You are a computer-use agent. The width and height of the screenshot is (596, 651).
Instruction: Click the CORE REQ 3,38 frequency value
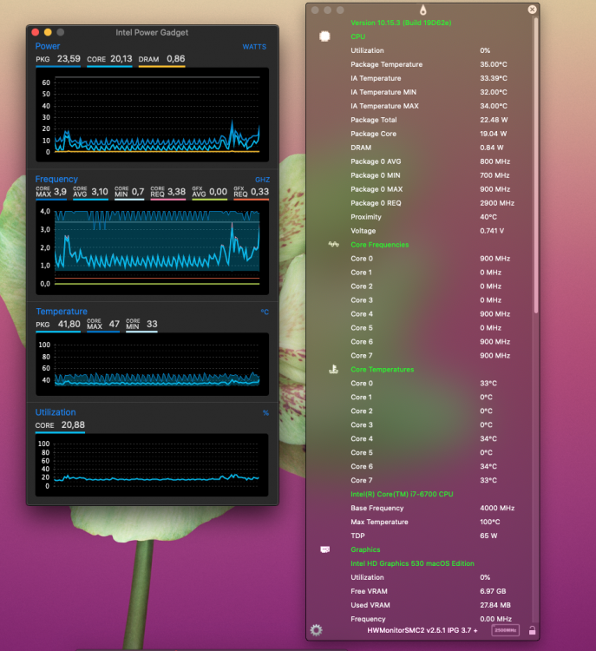(x=168, y=192)
